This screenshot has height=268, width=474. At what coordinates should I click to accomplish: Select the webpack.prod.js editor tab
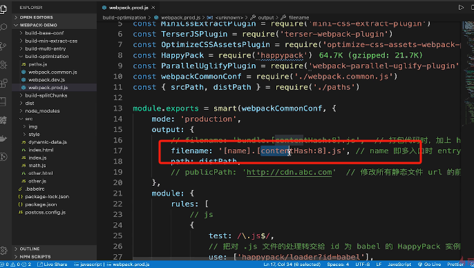pos(129,8)
